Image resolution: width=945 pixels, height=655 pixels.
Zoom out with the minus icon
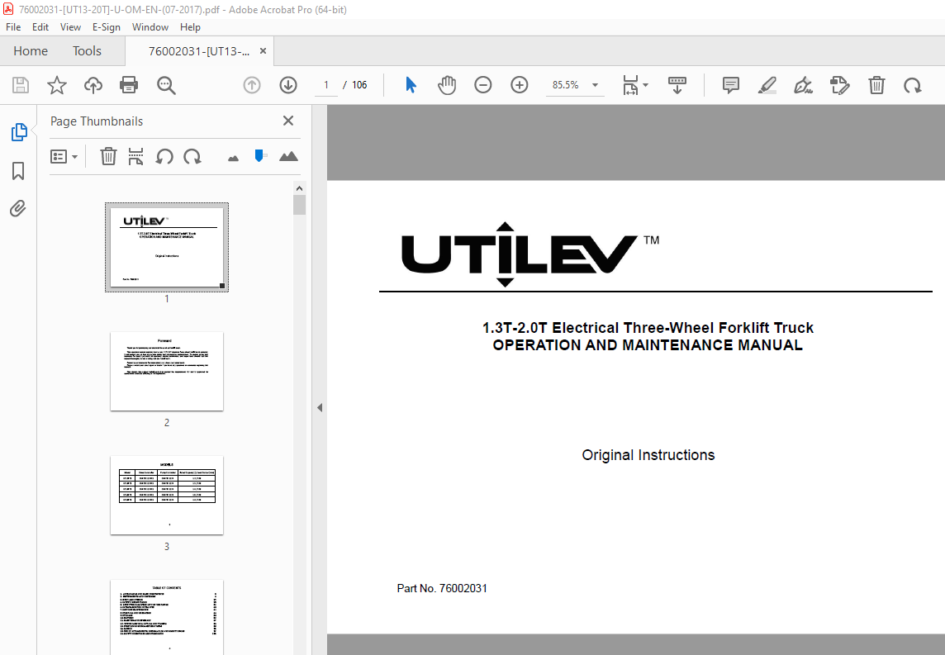(x=482, y=85)
